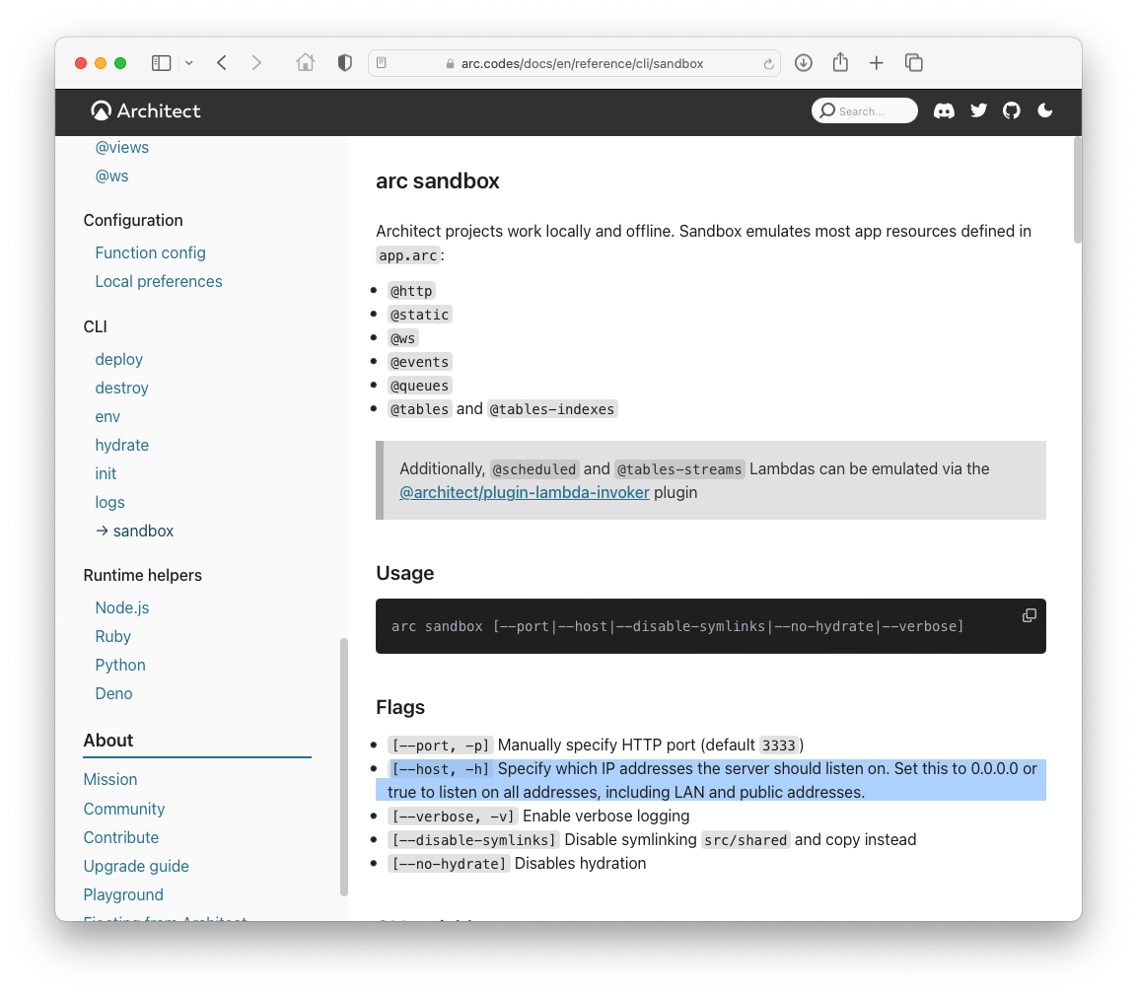Focus the arc.codes address bar
The image size is (1137, 994).
coord(574,63)
